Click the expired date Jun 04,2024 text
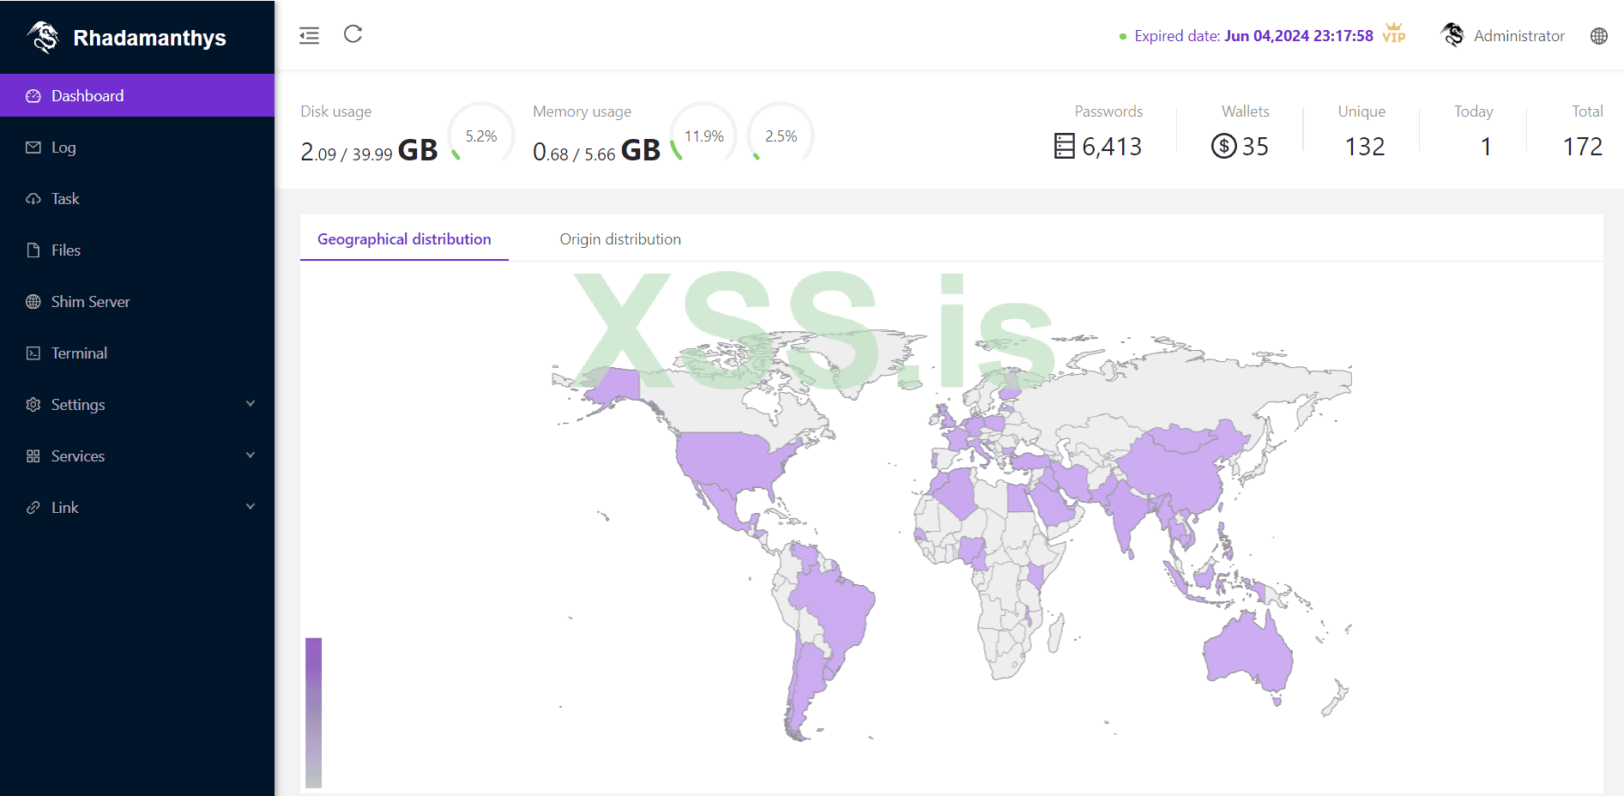Screen dimensions: 1624x796 point(1299,36)
